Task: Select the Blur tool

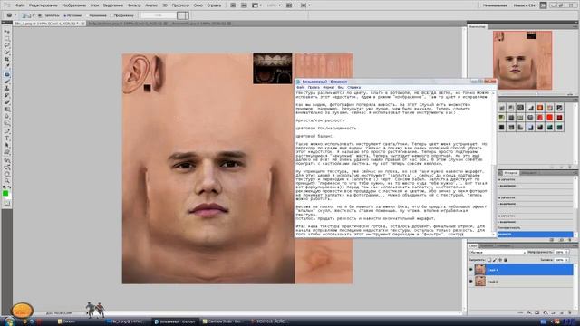Action: 6,117
